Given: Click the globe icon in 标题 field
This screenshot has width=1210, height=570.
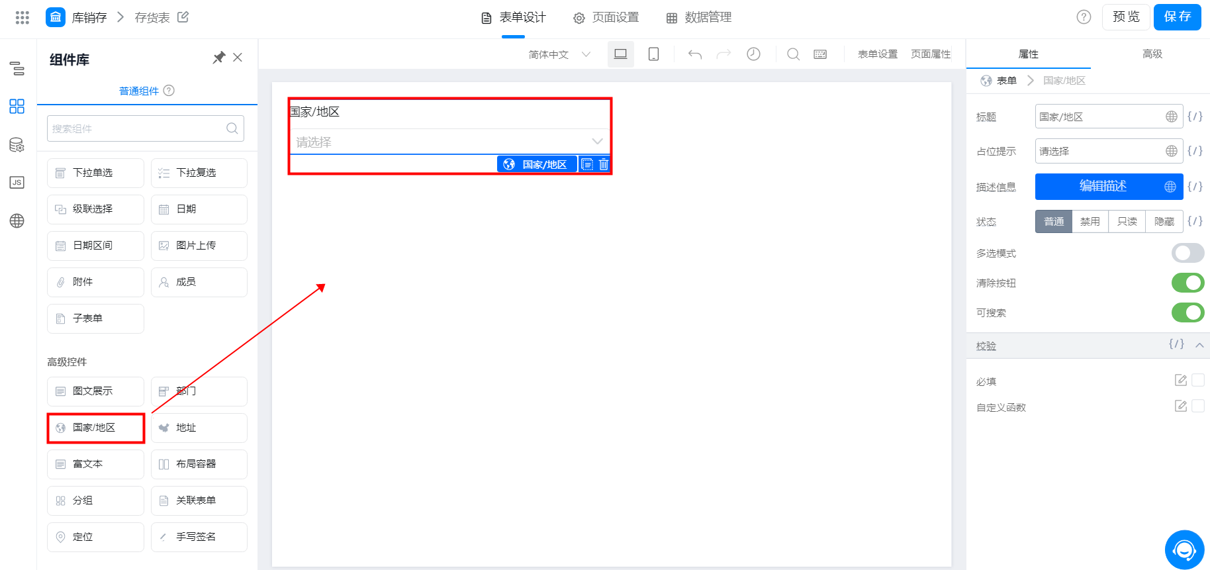Looking at the screenshot, I should tap(1172, 117).
